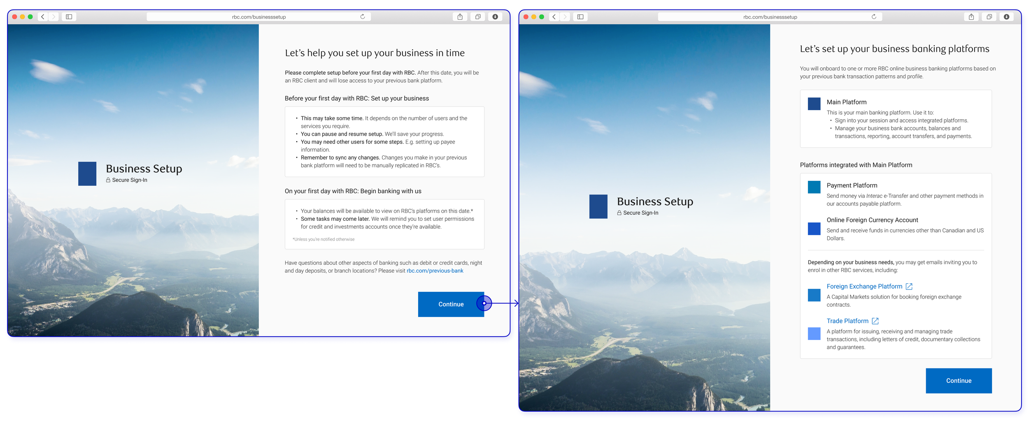Click 'Let's help you set up your business in time'

pos(375,53)
